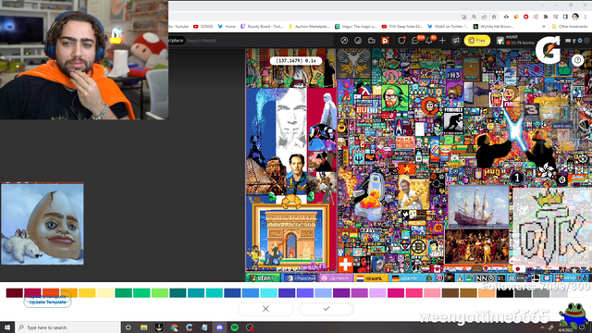Select the light pink color swatch
The width and height of the screenshot is (592, 333).
(x=432, y=293)
